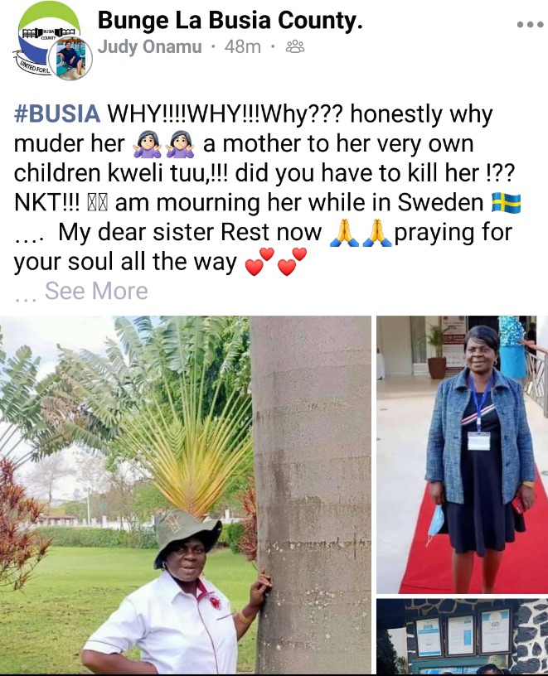Open photo of framed certificates on stone wall
Screen dimensions: 548x676
coord(462,637)
